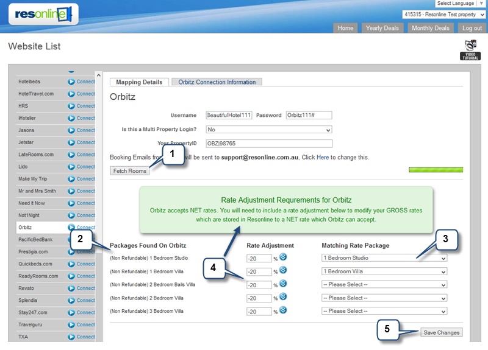
Task: Switch to the Mapping Details tab
Action: click(139, 82)
